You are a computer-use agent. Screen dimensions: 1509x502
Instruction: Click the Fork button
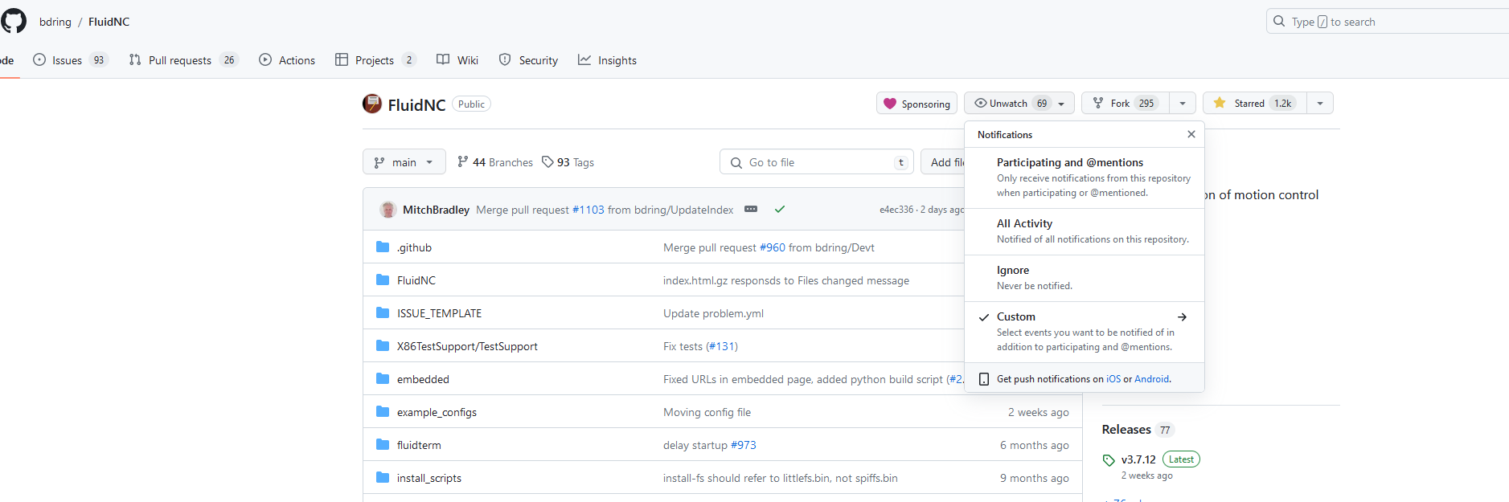[1126, 104]
